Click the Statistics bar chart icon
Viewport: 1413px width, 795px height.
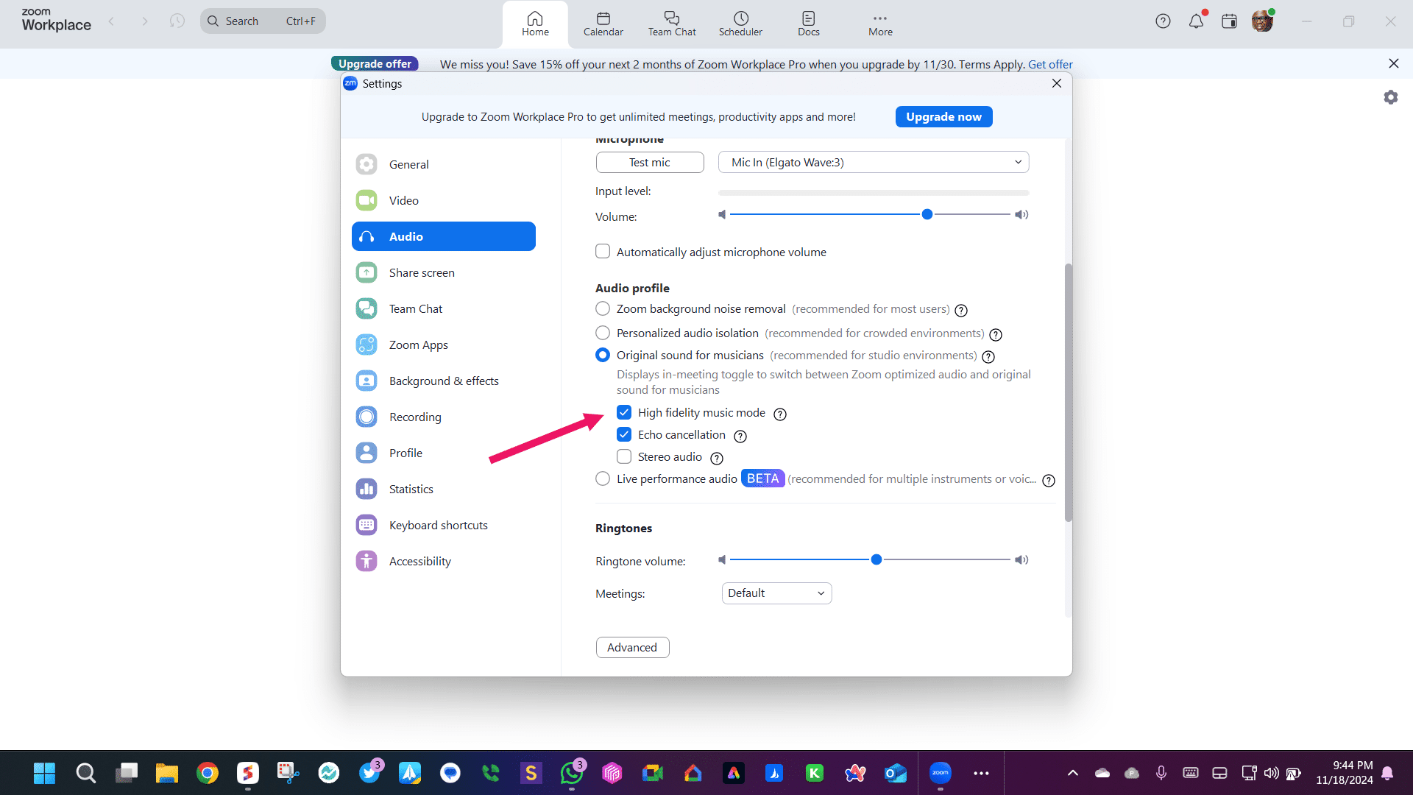point(366,489)
